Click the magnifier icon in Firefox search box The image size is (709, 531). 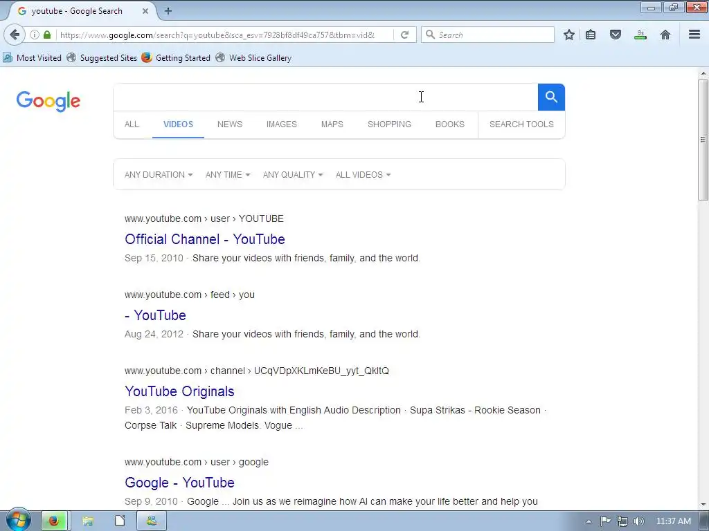pos(431,35)
